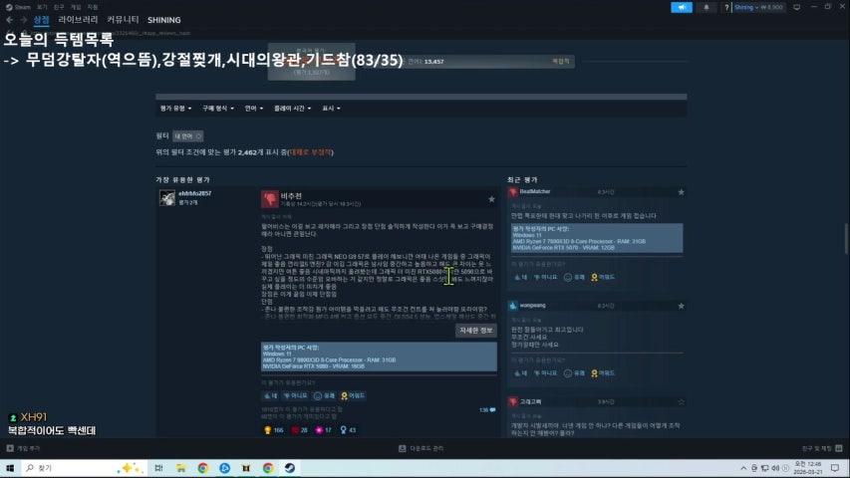Expand the 구매 형식 filter dropdown

218,109
